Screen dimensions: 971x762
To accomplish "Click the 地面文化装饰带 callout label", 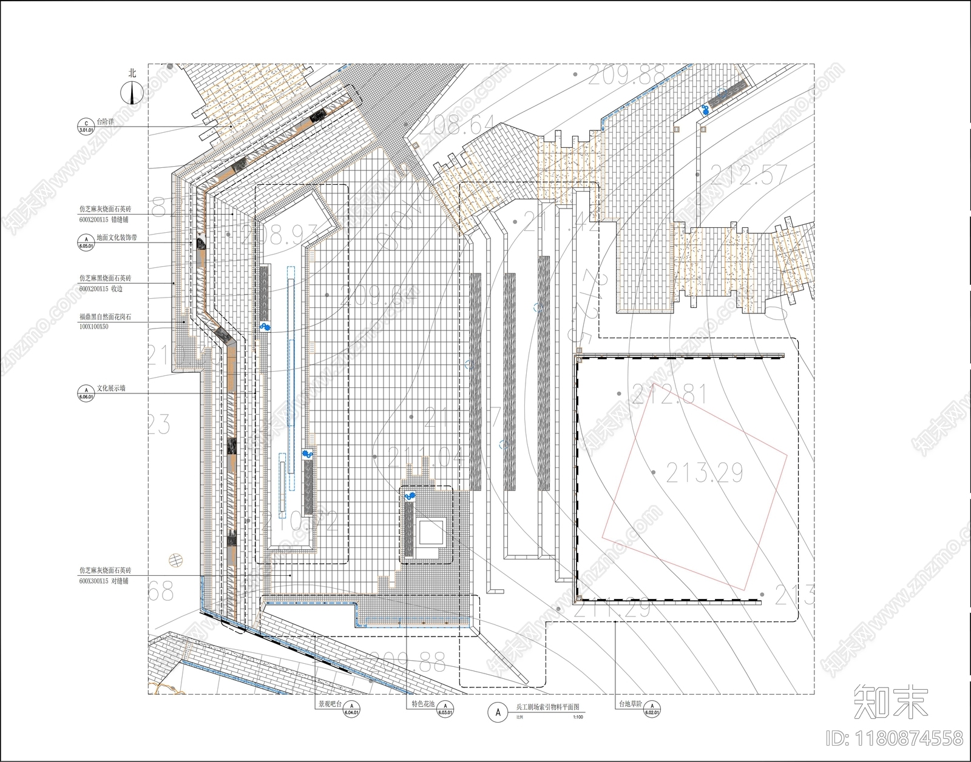I will click(x=117, y=238).
